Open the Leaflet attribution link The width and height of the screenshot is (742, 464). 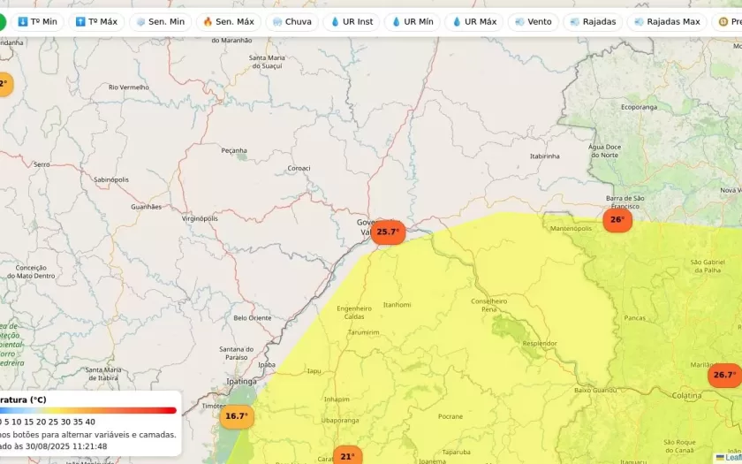click(x=731, y=457)
